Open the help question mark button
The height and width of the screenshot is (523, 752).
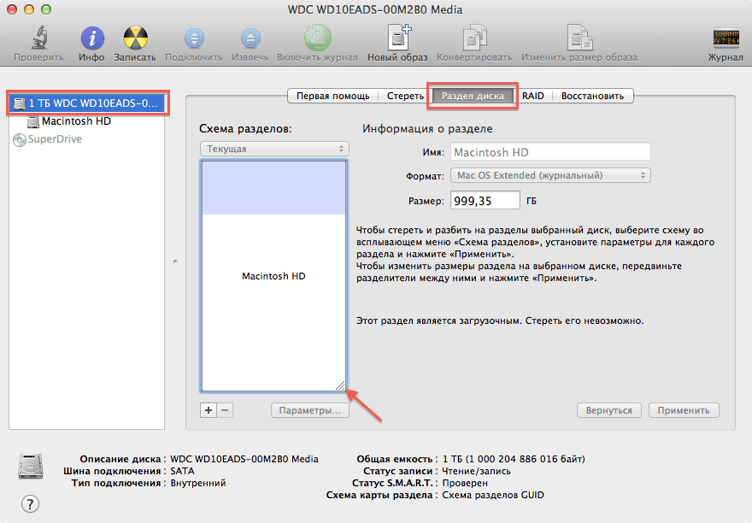click(30, 504)
